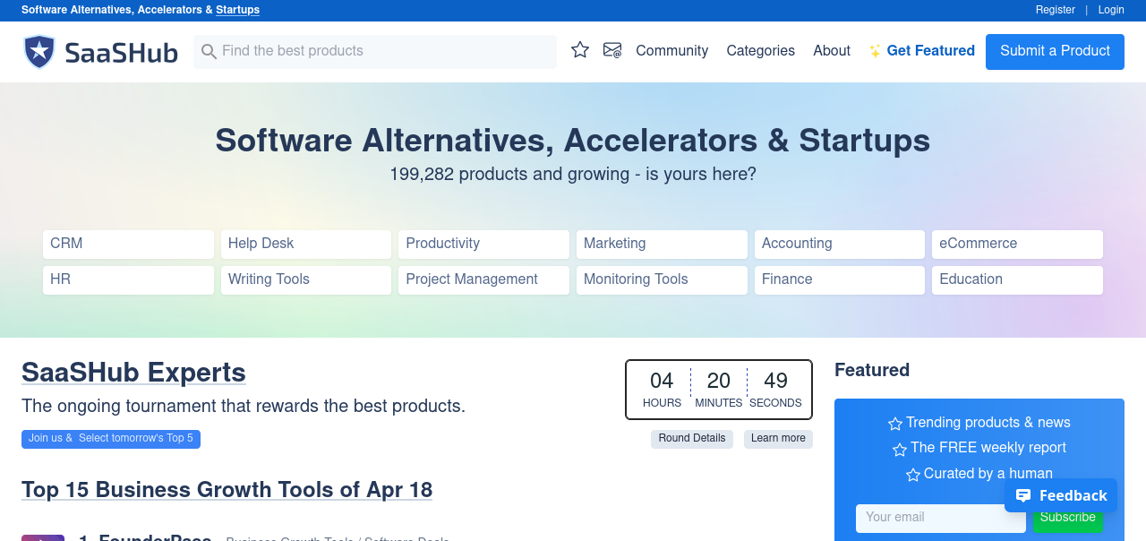Click the star beside Trending products & news
1146x541 pixels.
click(895, 424)
